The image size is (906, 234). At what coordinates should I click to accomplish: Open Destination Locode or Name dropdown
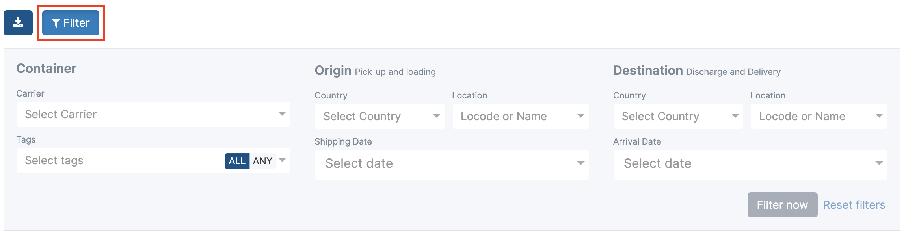819,116
